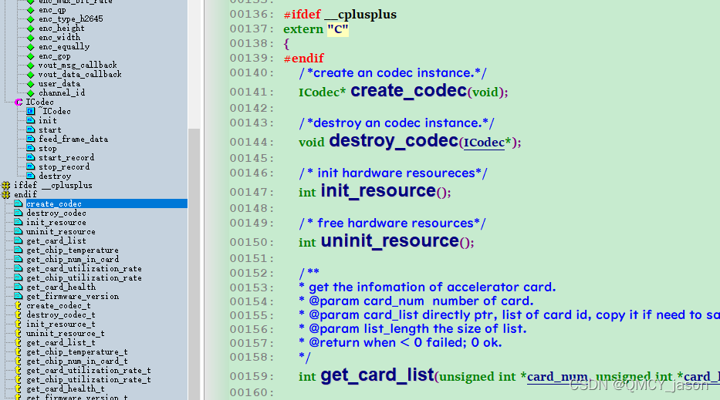Select the stop method under ICodec
720x400 pixels.
pyautogui.click(x=48, y=149)
